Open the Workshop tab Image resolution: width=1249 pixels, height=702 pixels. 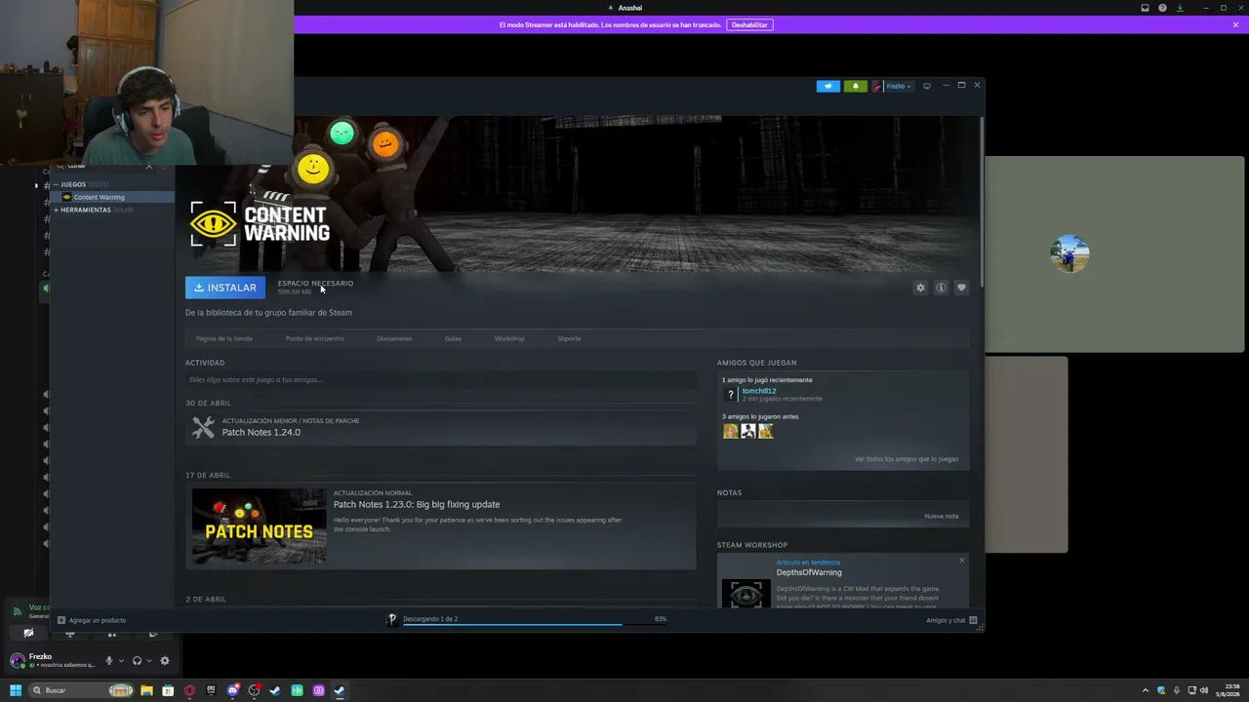point(509,338)
